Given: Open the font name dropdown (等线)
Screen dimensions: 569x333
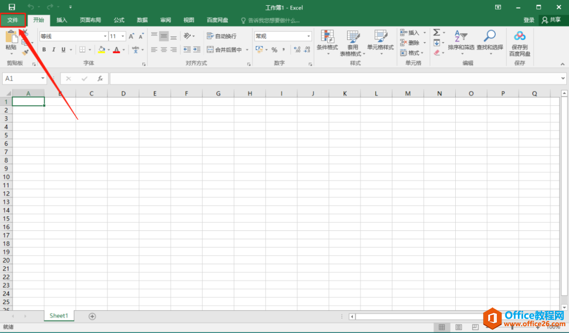Looking at the screenshot, I should pyautogui.click(x=105, y=36).
